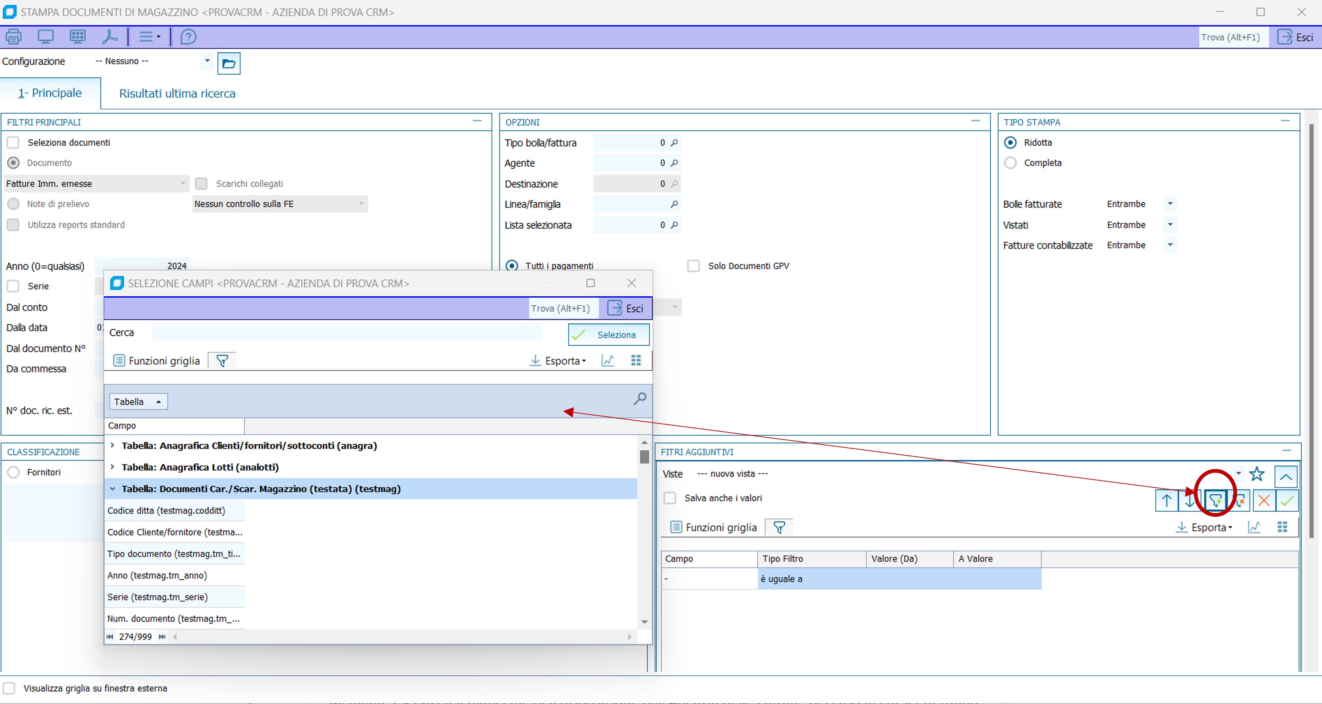
Task: Check Salva anche i valori
Action: click(x=670, y=498)
